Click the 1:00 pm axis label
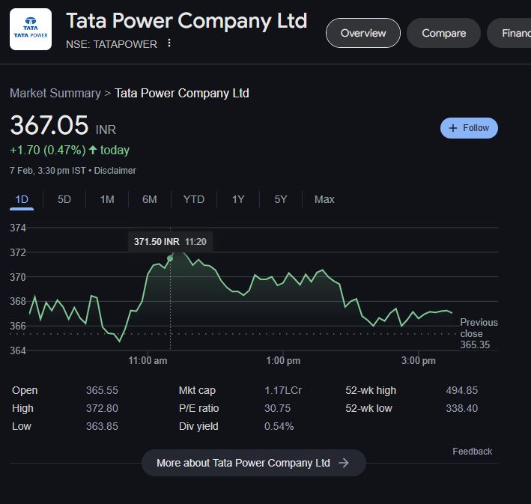The width and height of the screenshot is (531, 504). pyautogui.click(x=283, y=360)
